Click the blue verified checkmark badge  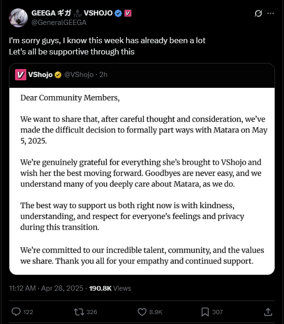118,13
